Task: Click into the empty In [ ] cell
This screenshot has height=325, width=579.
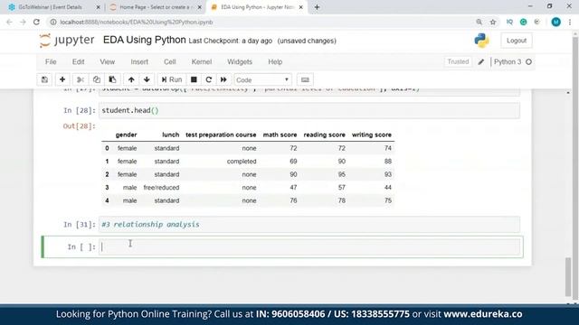Action: 309,246
